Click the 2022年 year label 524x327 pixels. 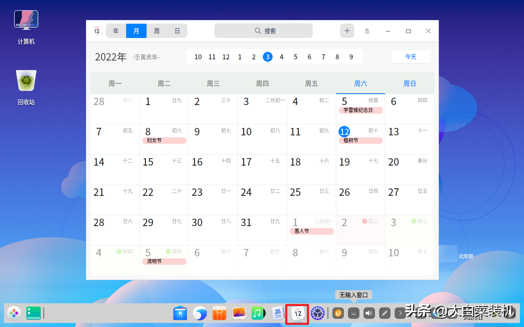coord(110,57)
